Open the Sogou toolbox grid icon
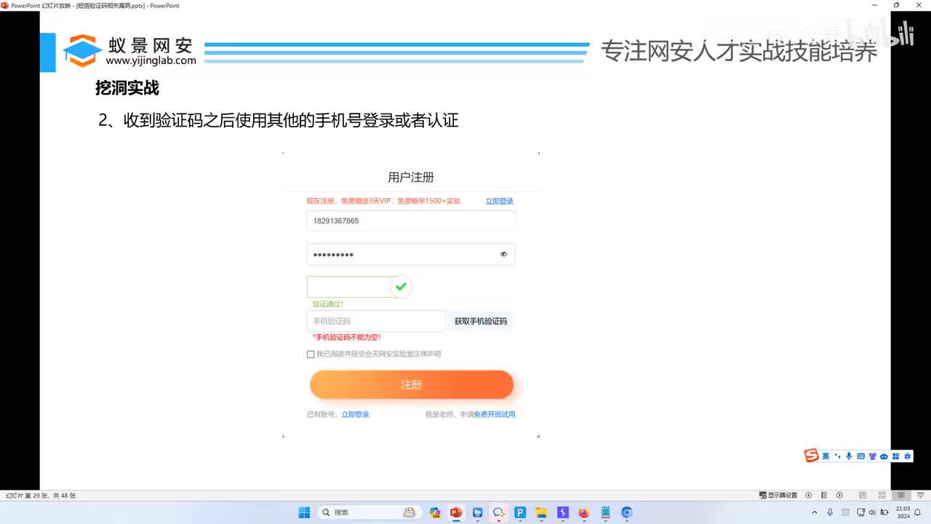 [x=895, y=456]
